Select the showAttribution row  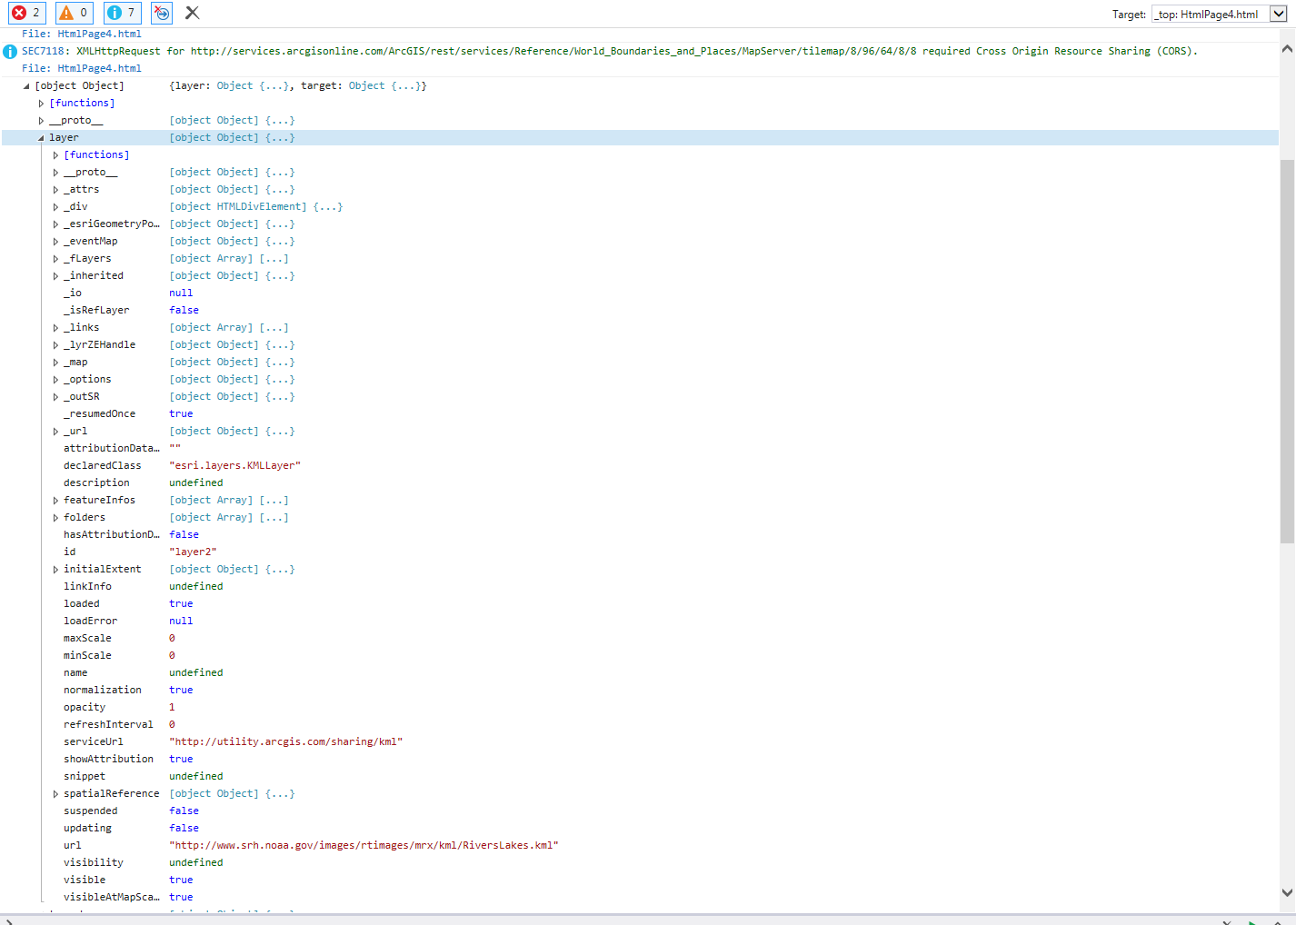[640, 759]
